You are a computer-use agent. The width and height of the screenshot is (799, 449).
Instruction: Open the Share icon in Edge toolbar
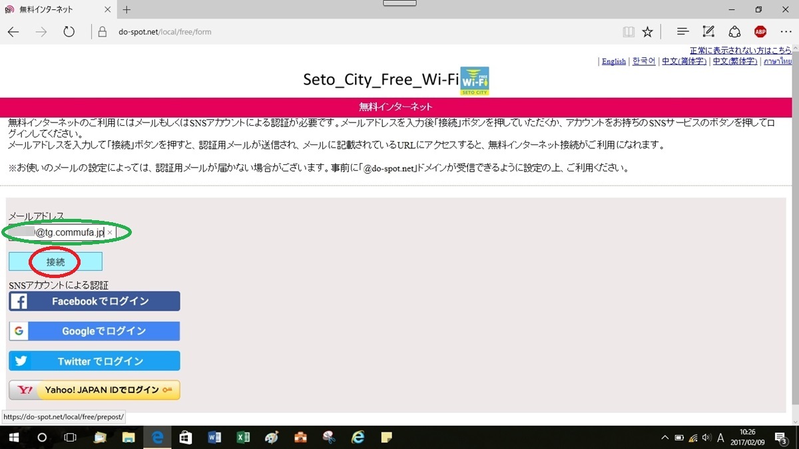click(734, 31)
